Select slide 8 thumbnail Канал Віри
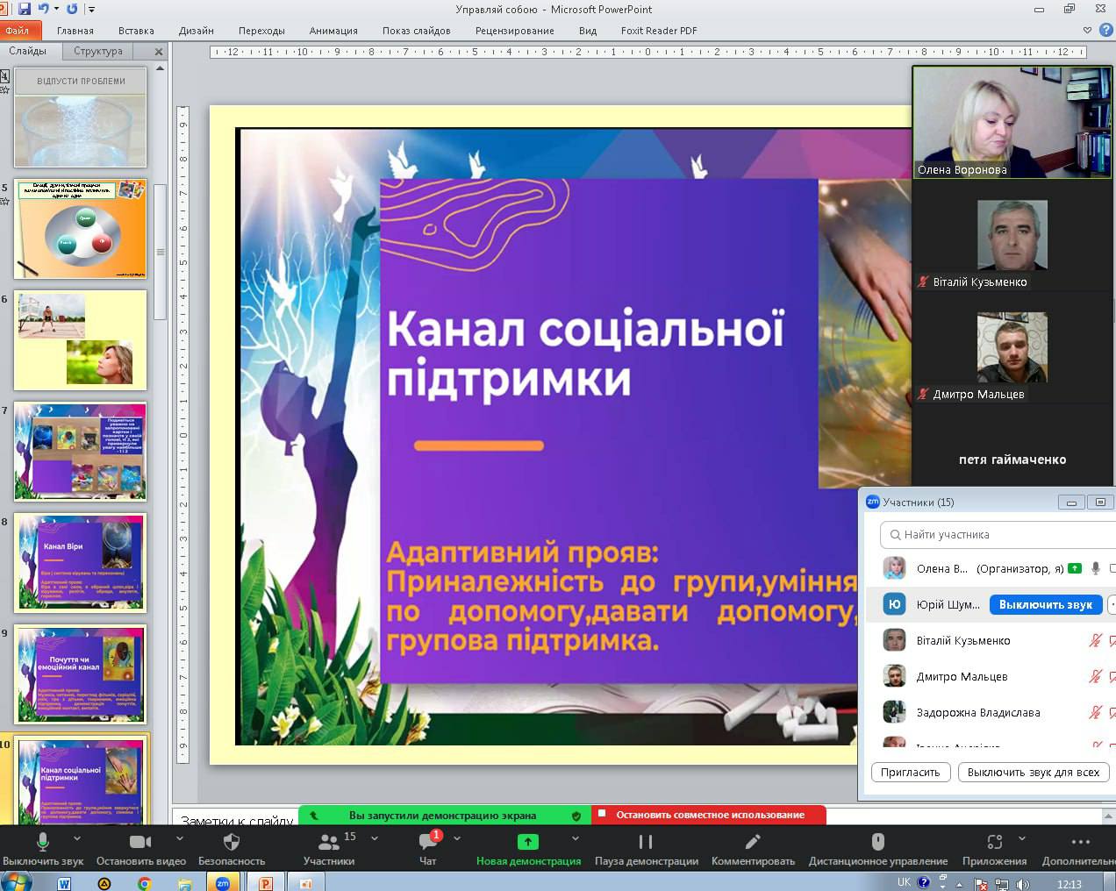This screenshot has width=1116, height=891. (81, 562)
